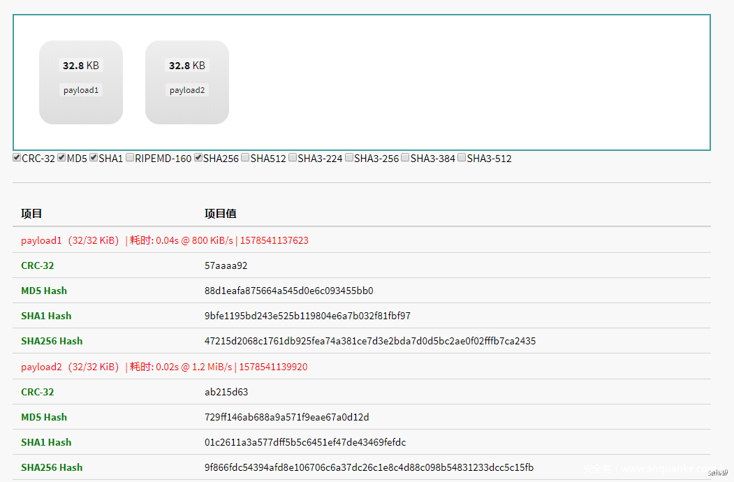
Task: Click the payload2 file thumbnail
Action: pos(186,82)
